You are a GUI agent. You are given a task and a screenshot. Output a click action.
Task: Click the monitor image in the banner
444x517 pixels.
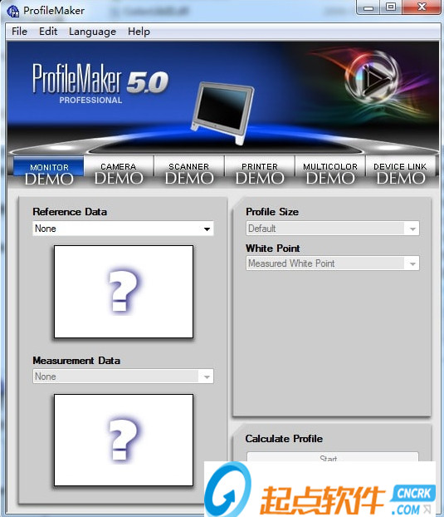pyautogui.click(x=222, y=113)
